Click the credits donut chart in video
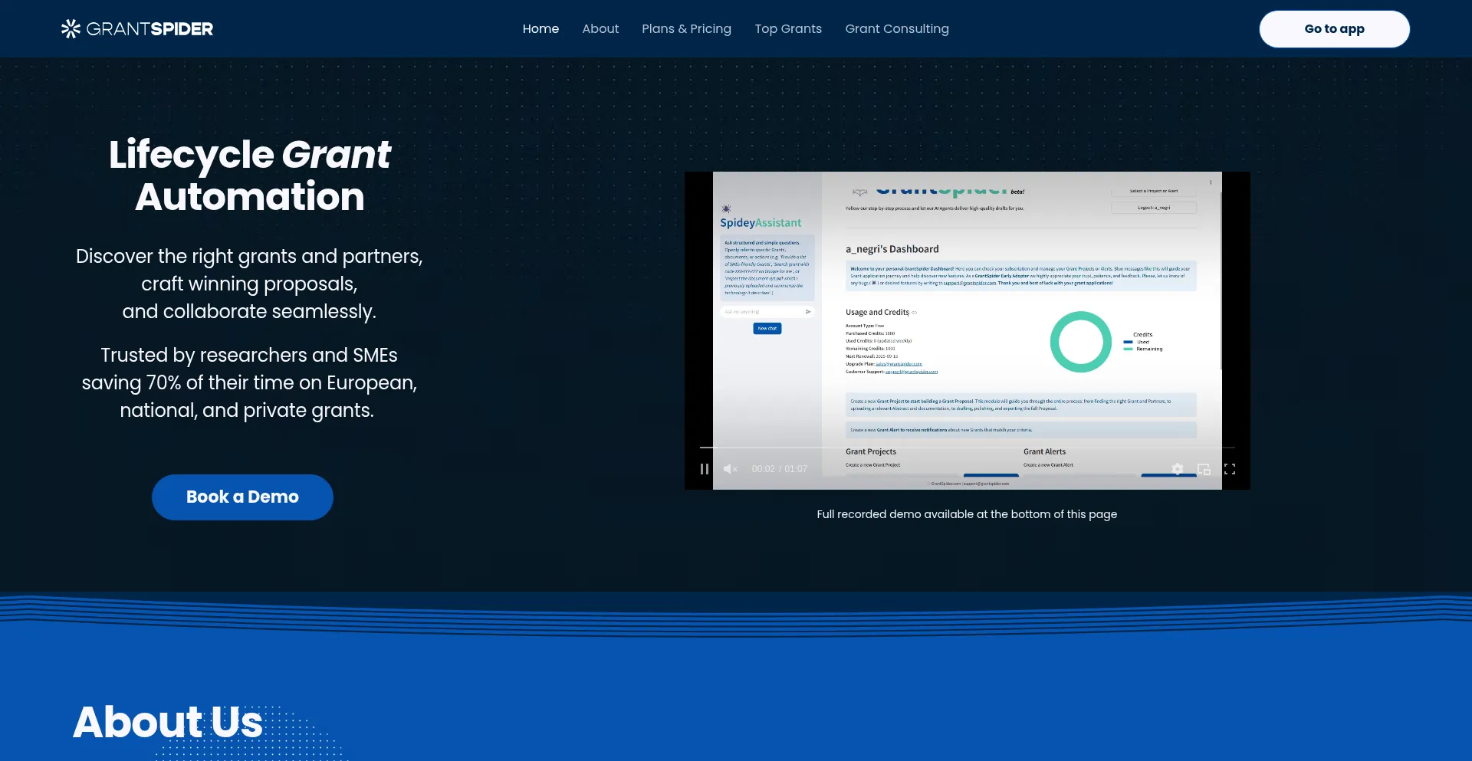This screenshot has height=761, width=1472. 1080,342
